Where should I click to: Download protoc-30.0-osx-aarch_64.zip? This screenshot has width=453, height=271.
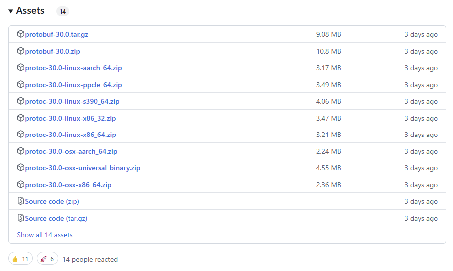(71, 151)
